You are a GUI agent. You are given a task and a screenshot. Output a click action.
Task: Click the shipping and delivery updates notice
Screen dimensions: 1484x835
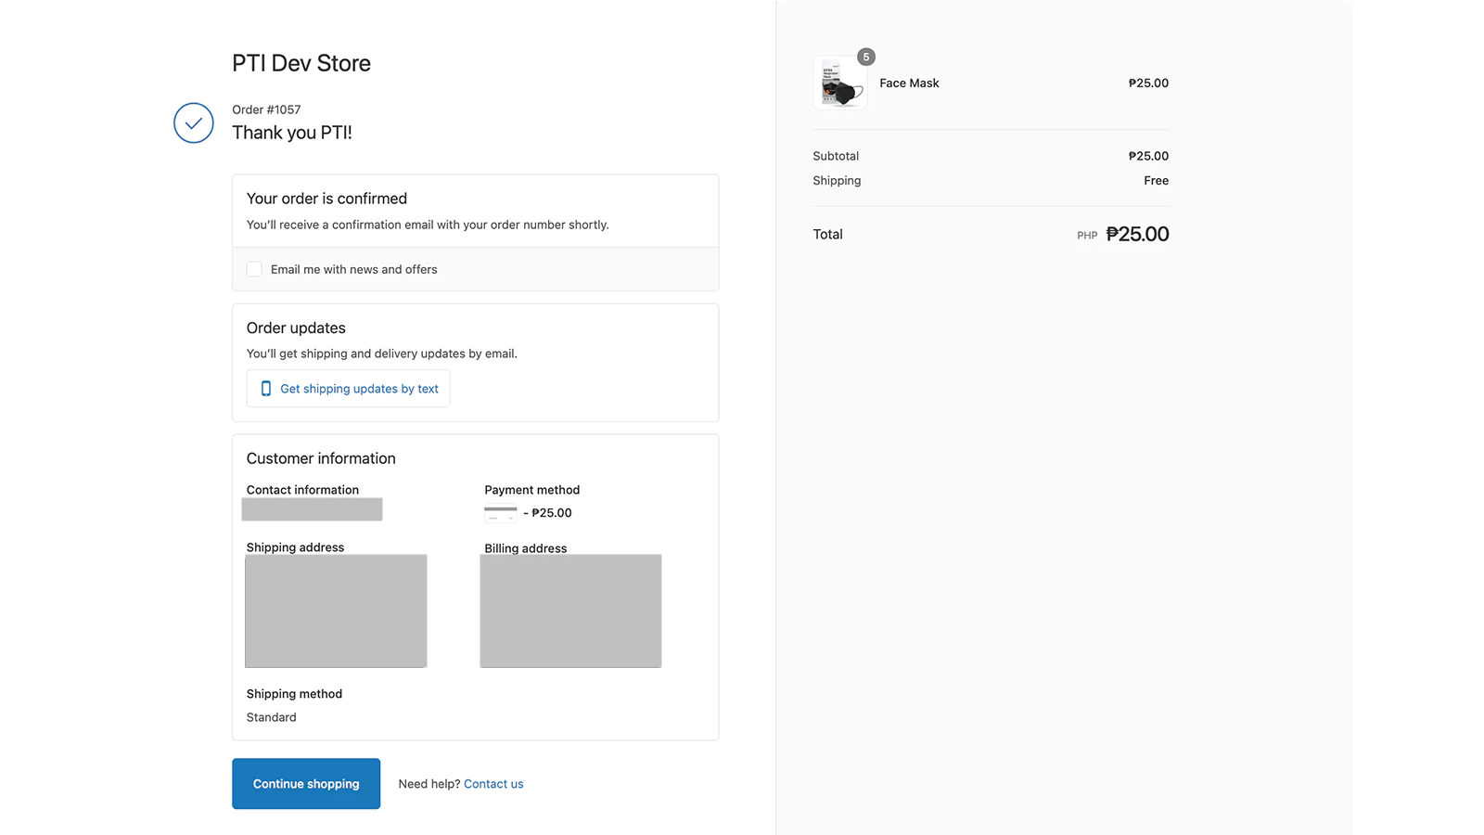click(x=382, y=353)
